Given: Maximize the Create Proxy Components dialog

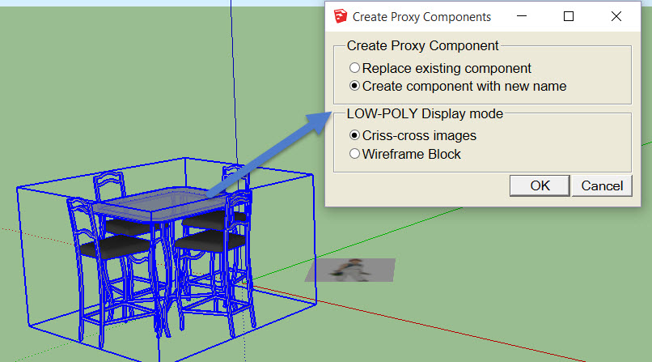Looking at the screenshot, I should click(569, 16).
